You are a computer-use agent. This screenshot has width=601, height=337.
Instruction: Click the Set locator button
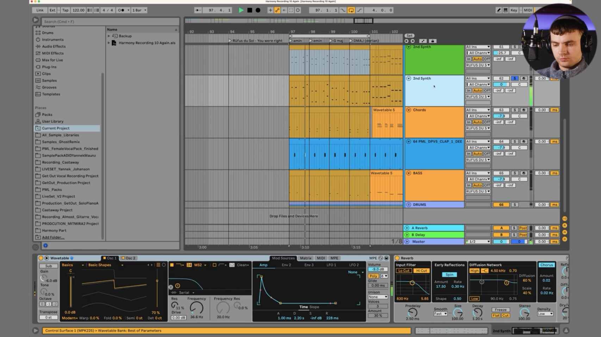point(409,36)
